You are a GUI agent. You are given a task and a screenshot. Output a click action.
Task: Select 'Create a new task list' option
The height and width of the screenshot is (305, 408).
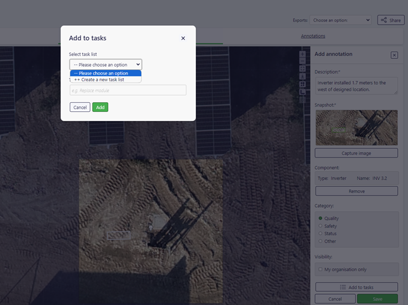click(106, 79)
